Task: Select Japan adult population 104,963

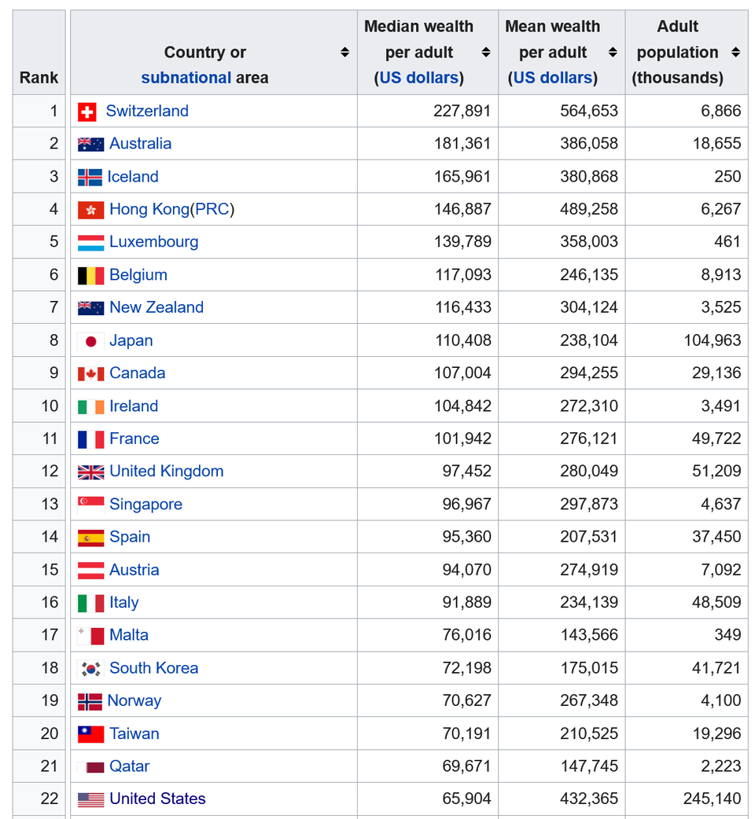Action: (713, 340)
